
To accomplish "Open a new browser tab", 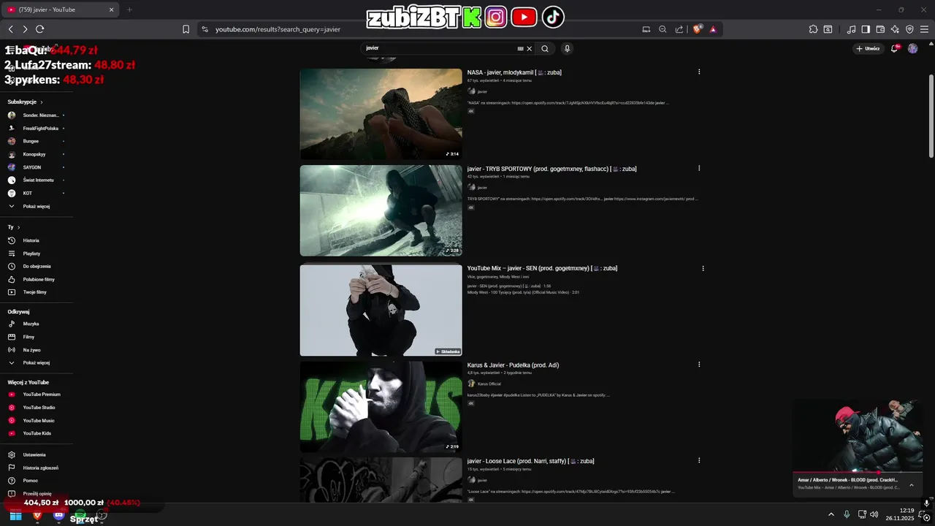I will pyautogui.click(x=129, y=9).
